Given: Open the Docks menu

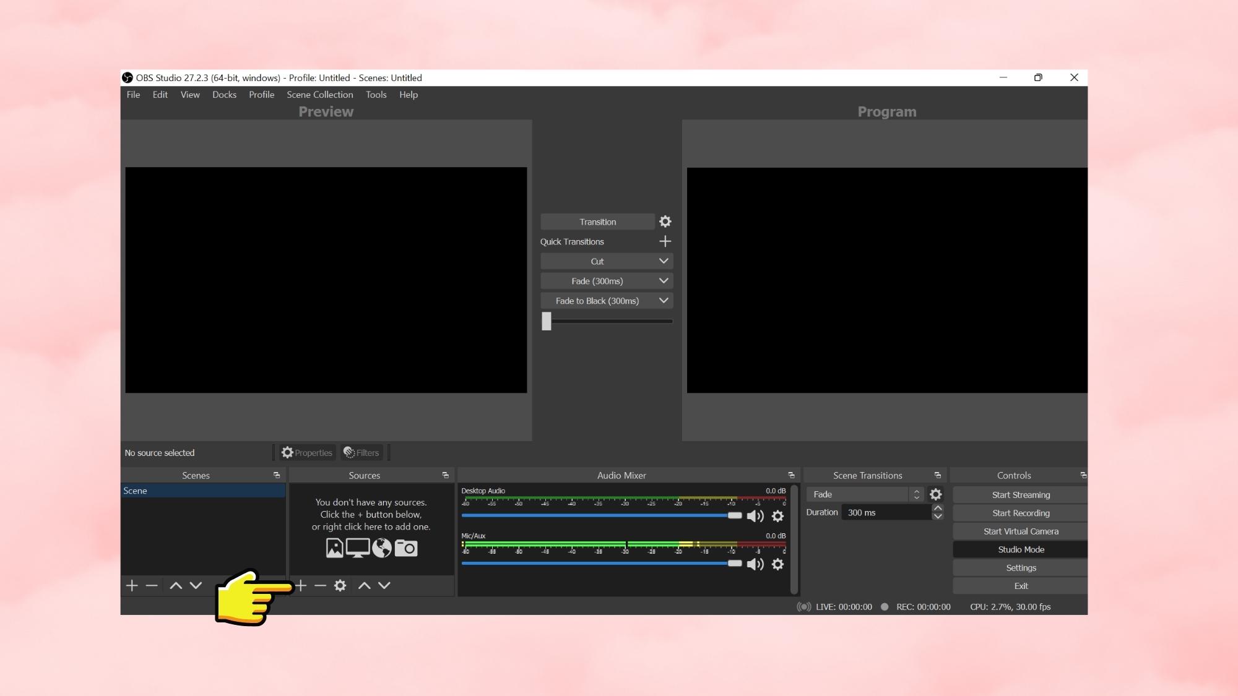Looking at the screenshot, I should (x=224, y=95).
